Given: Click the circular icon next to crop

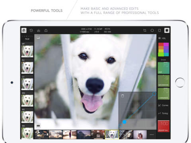Looking at the screenshot, I should [x=152, y=31].
